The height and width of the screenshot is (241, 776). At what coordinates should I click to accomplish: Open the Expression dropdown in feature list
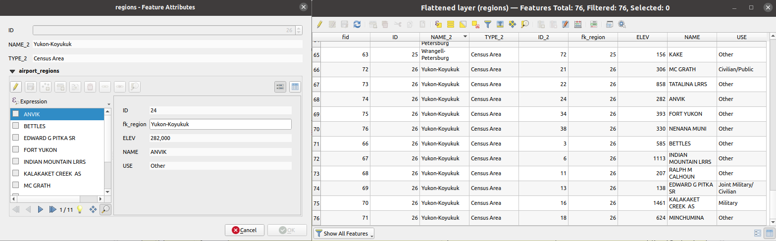[60, 101]
